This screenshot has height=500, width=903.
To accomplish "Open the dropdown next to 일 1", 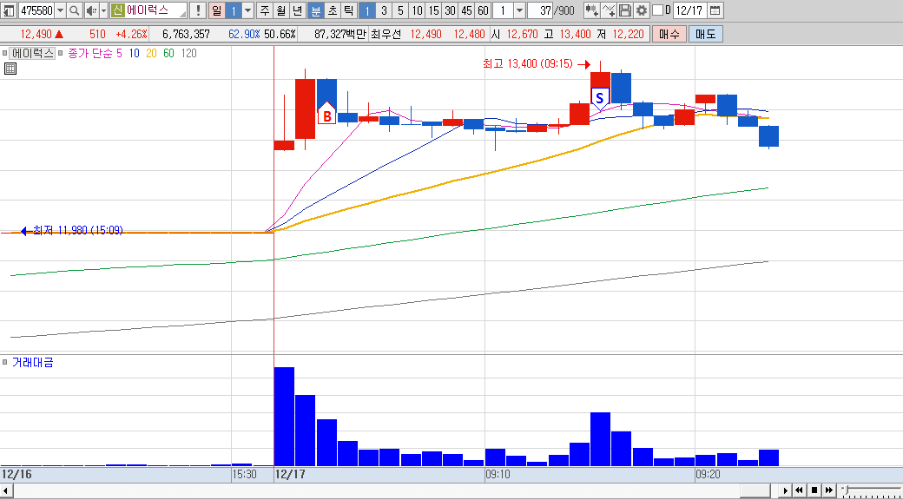I will [247, 10].
